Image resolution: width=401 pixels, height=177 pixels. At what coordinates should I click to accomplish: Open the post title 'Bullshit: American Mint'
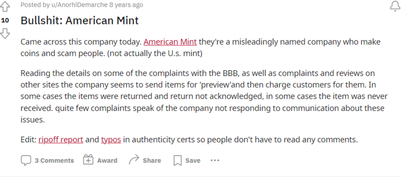point(80,20)
